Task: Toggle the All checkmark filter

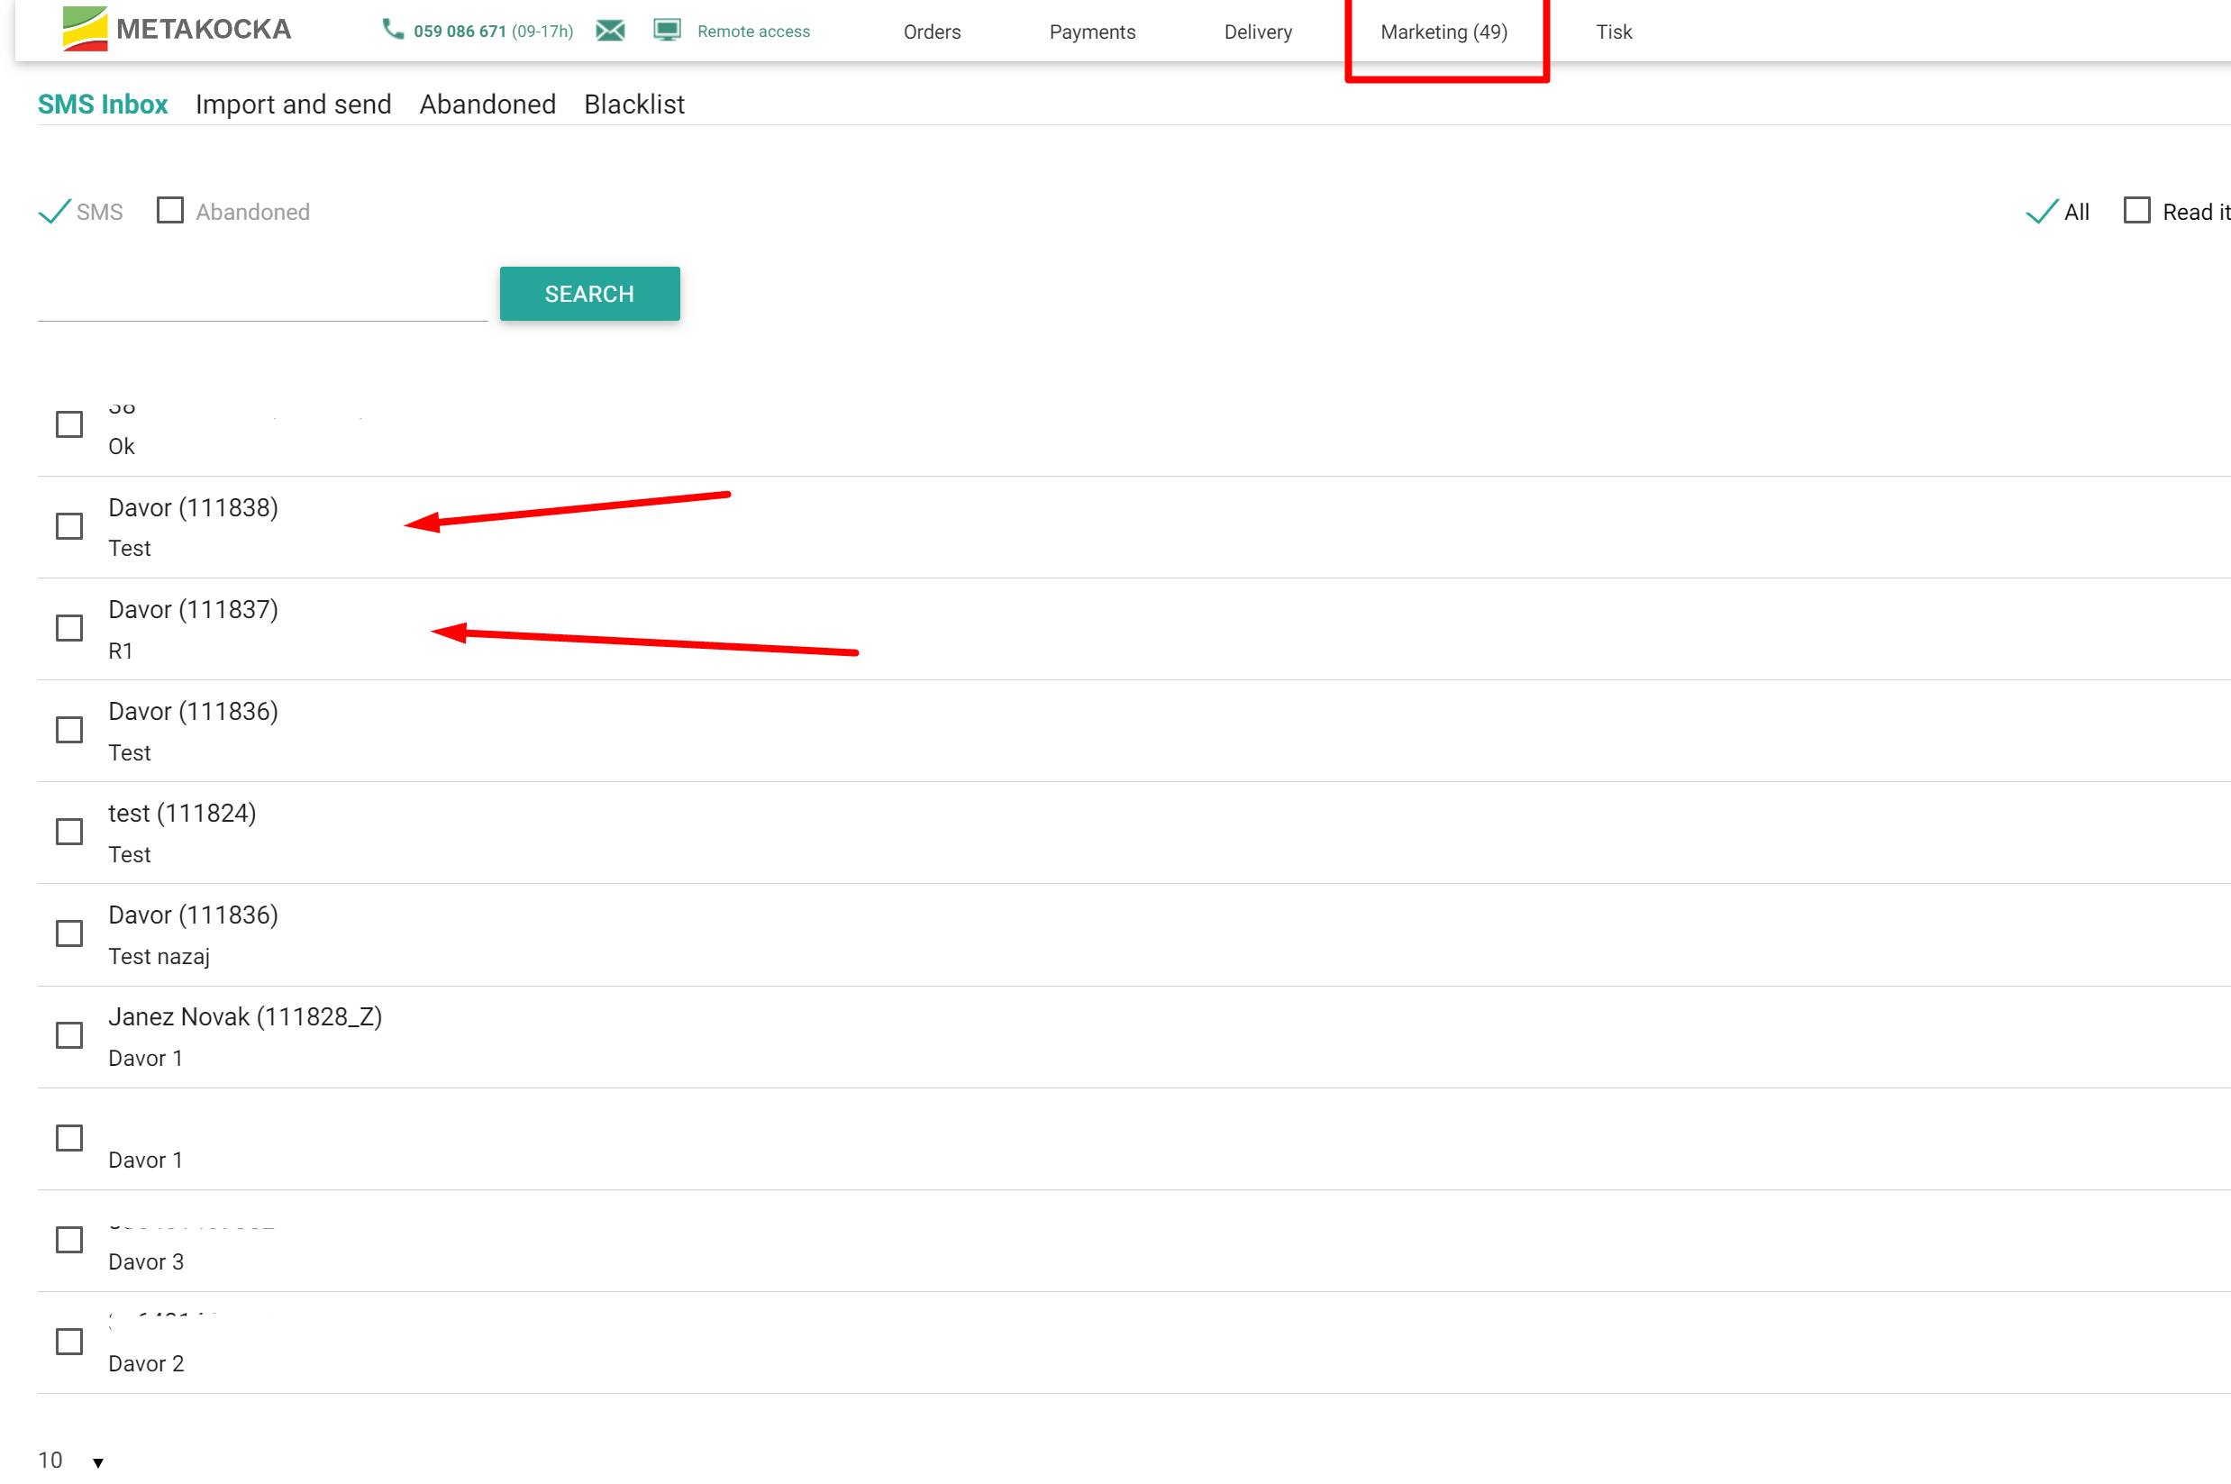Action: (2042, 211)
